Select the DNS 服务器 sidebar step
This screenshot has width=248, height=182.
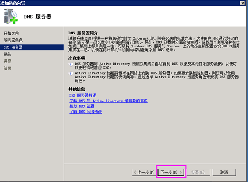click(x=32, y=47)
